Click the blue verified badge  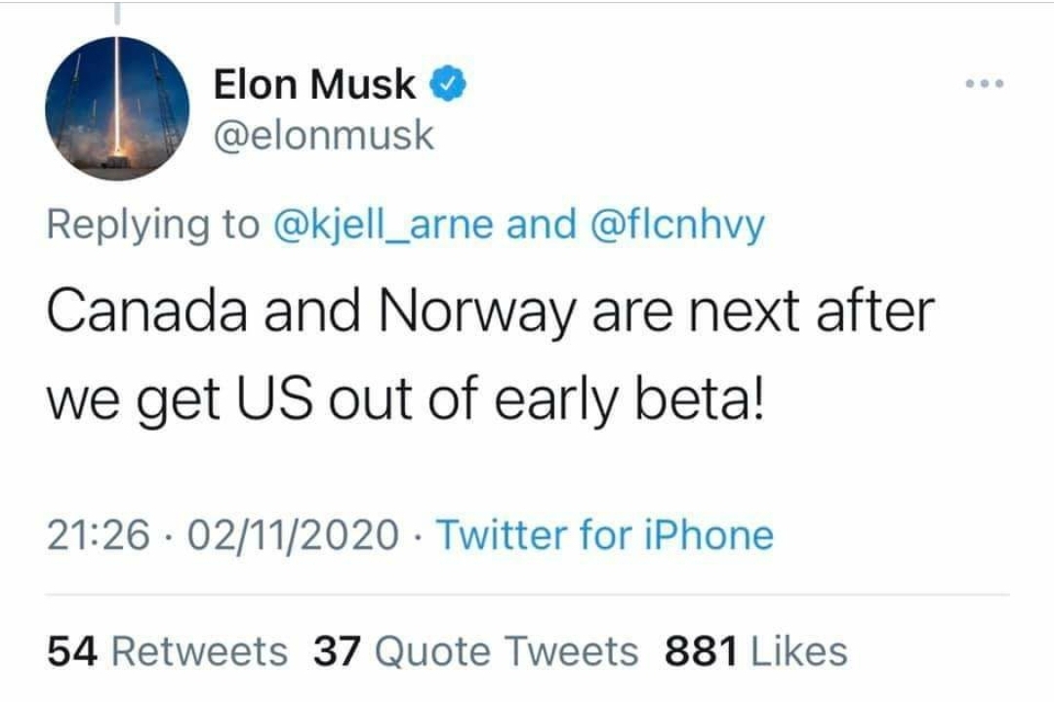coord(448,84)
